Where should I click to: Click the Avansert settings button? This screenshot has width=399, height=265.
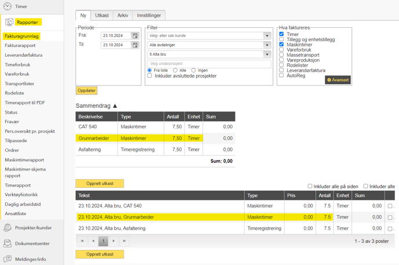click(338, 80)
